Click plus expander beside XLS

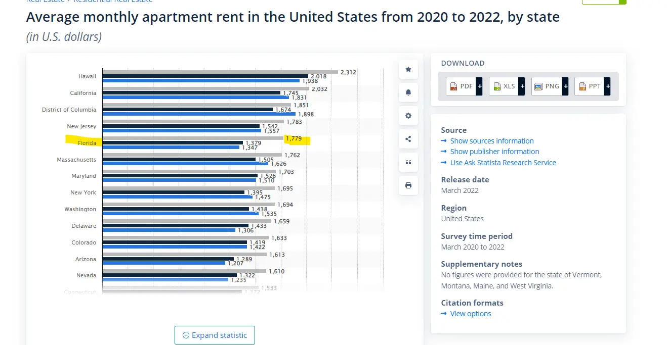click(x=522, y=86)
